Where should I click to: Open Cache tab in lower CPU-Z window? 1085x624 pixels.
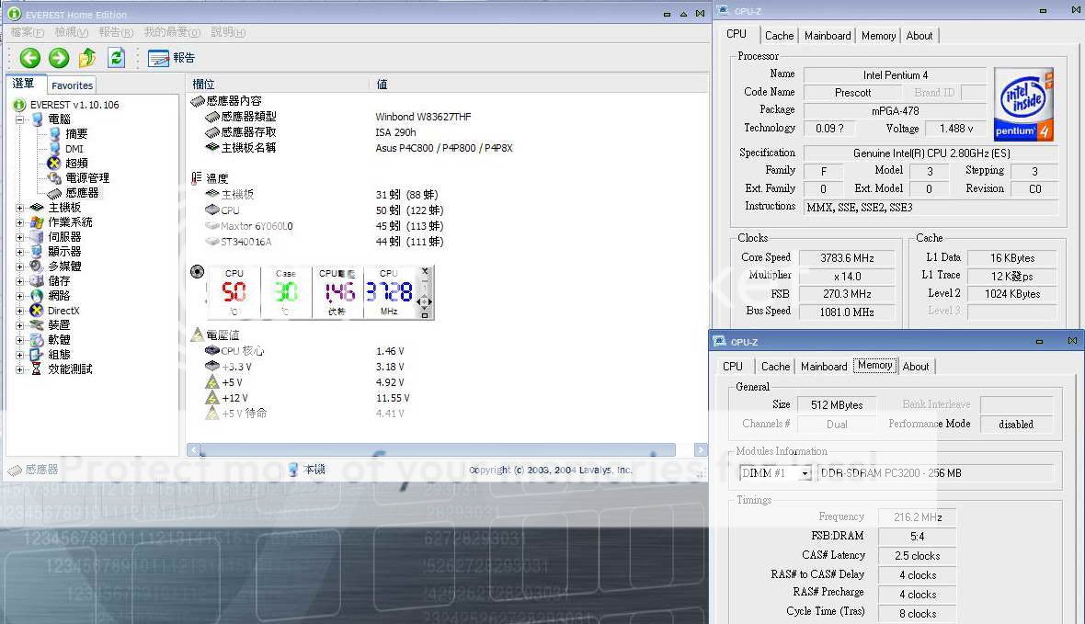point(775,366)
